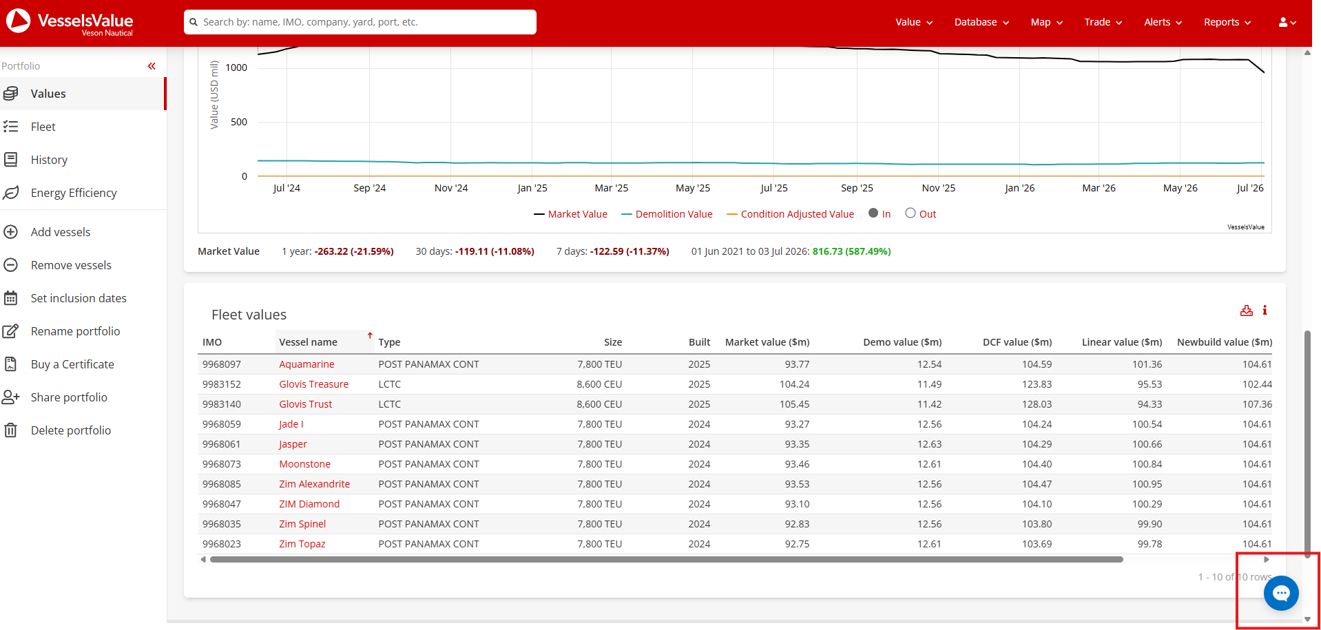Click the Delete portfolio trash icon
This screenshot has height=630, width=1321.
pyautogui.click(x=11, y=430)
